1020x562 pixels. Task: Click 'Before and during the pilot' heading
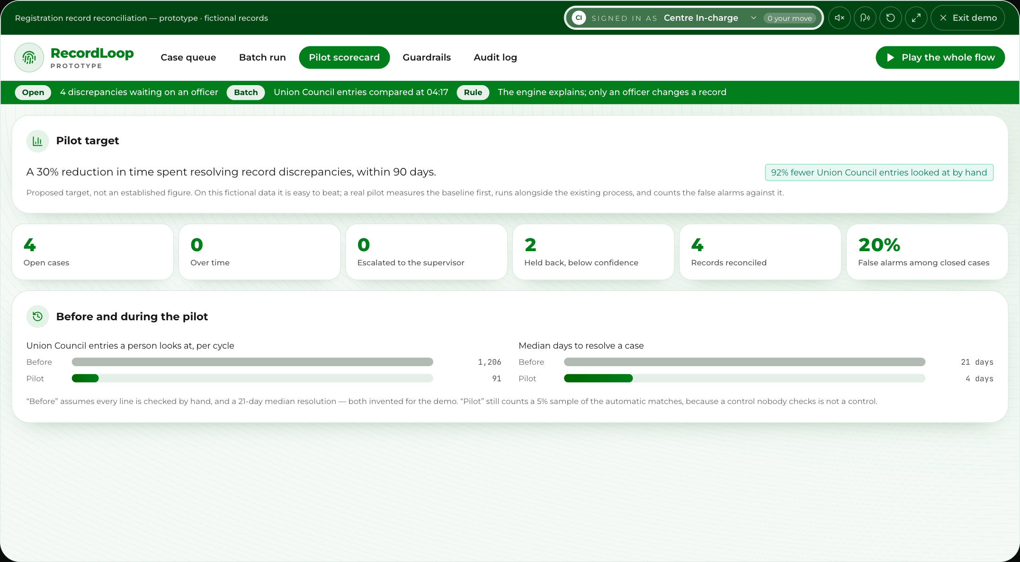point(132,316)
